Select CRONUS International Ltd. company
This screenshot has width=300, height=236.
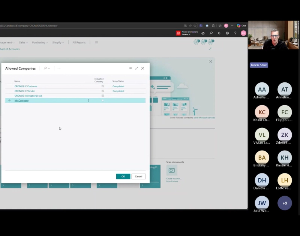coord(28,96)
